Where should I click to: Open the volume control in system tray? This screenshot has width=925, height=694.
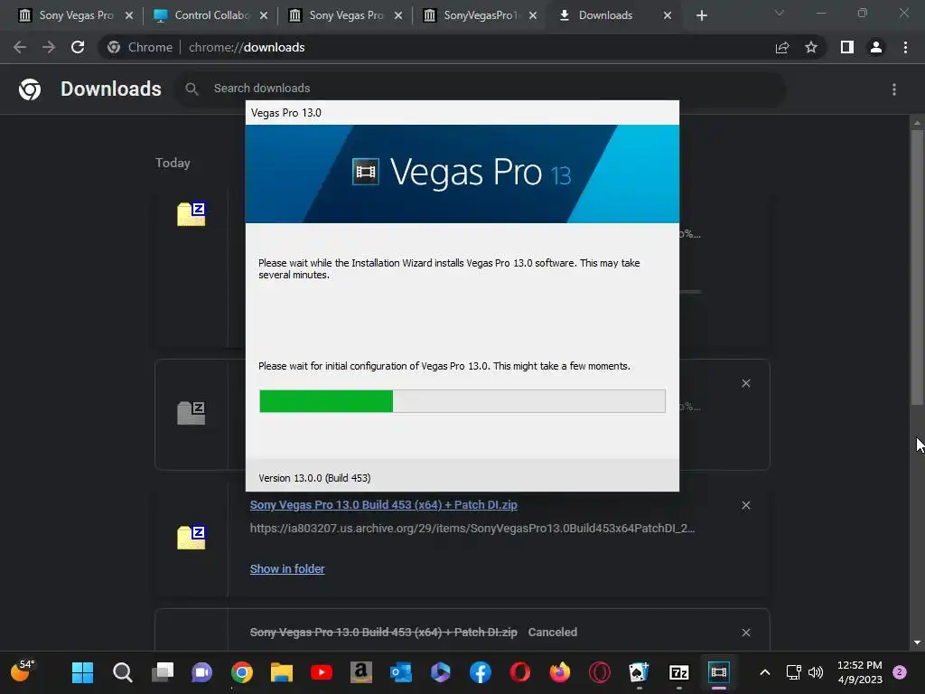[x=816, y=672]
